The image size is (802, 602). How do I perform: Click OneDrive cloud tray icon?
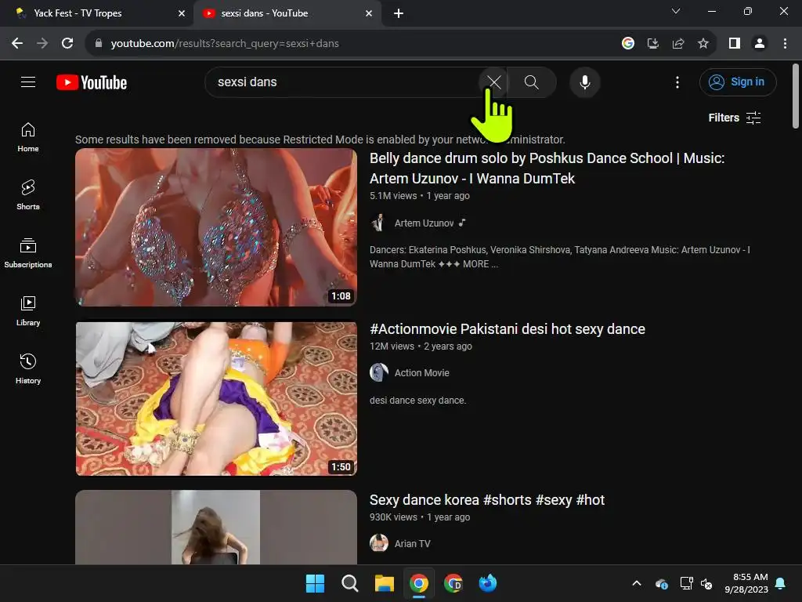tap(661, 583)
